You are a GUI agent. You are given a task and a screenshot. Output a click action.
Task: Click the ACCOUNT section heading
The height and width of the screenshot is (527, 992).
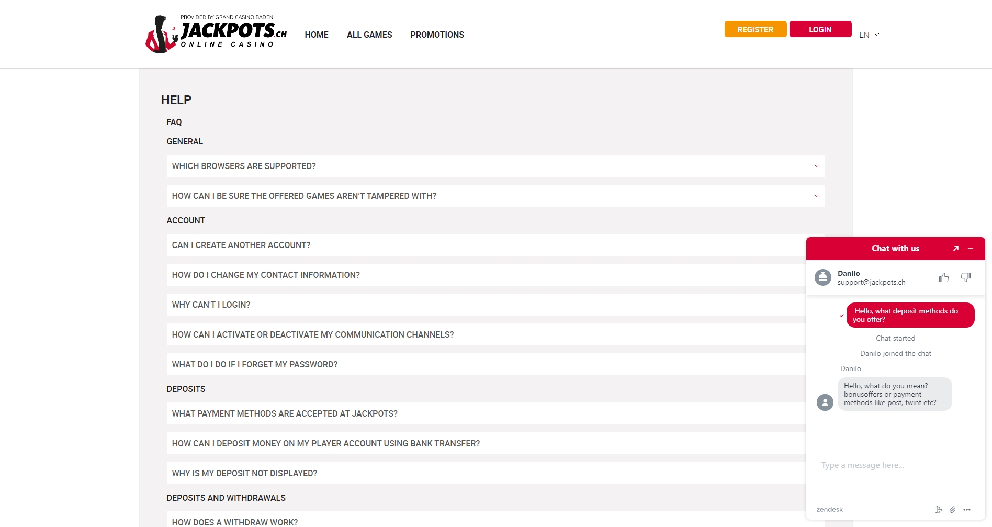[x=186, y=220]
